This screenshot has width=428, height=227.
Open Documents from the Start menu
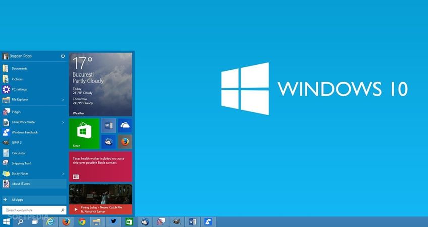(x=34, y=68)
